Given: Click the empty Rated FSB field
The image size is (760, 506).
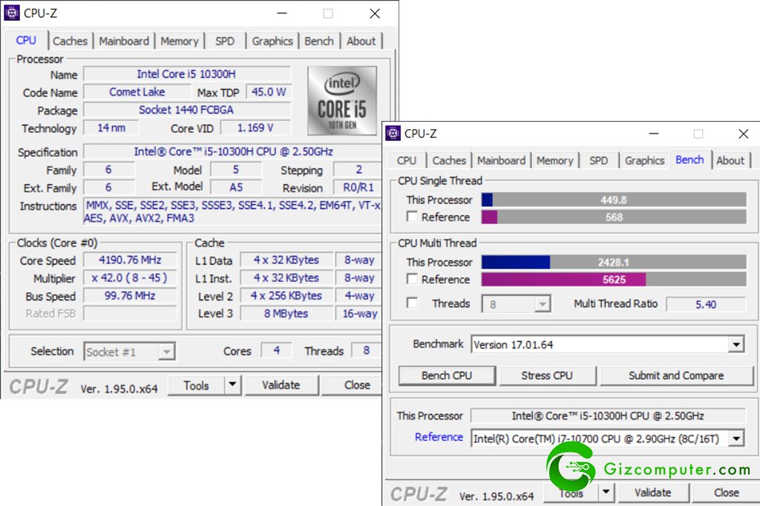Looking at the screenshot, I should [x=130, y=314].
